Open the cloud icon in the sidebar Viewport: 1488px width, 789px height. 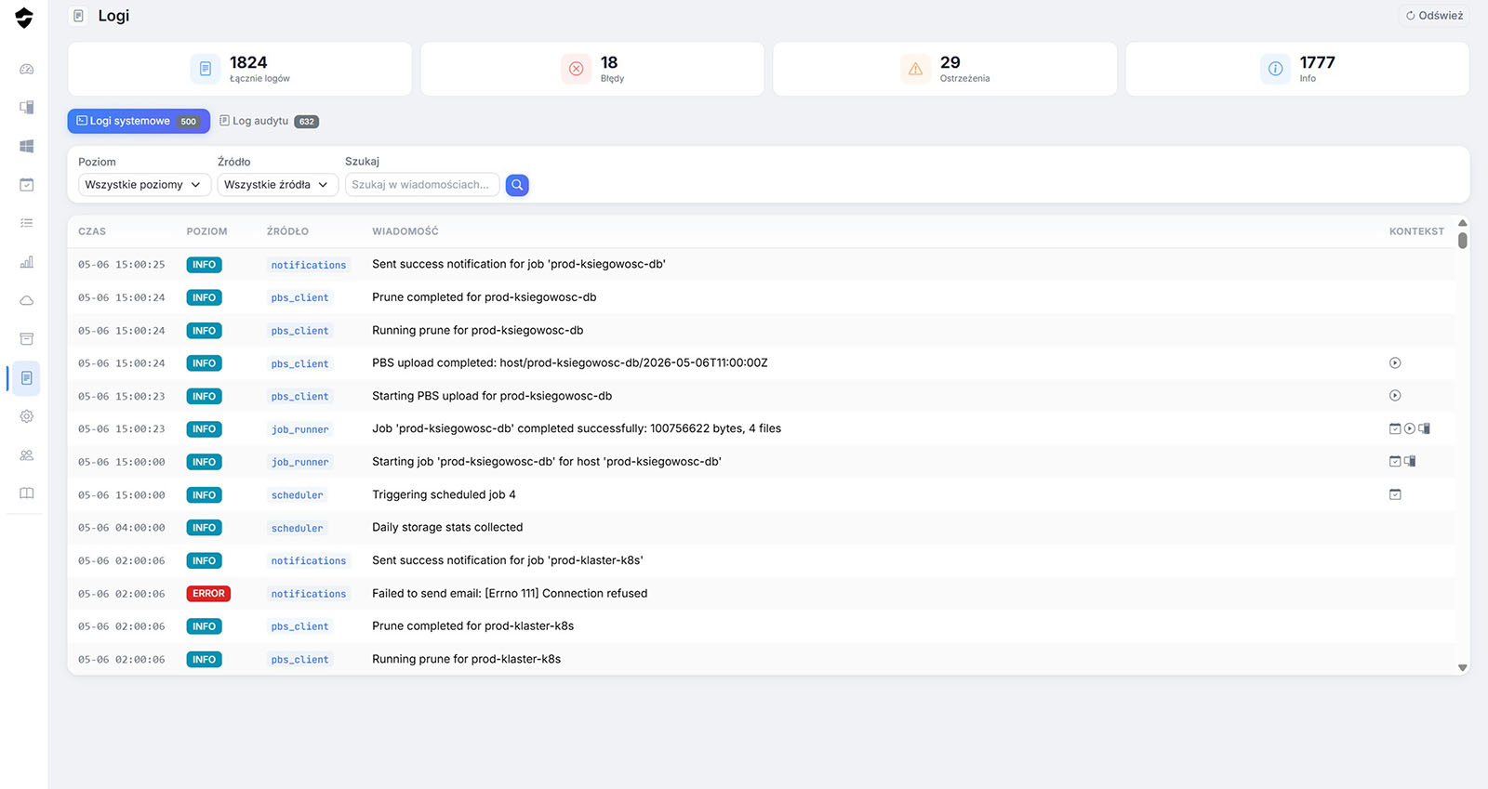tap(27, 300)
